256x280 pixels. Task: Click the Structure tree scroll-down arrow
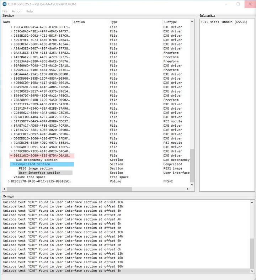click(x=192, y=185)
